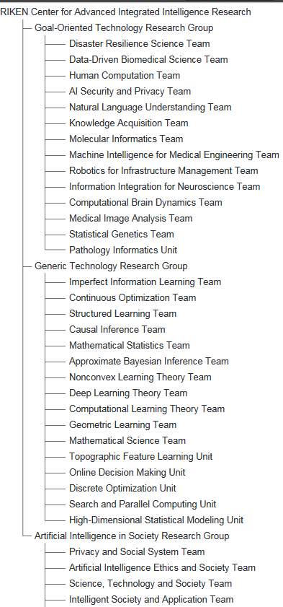Select Privacy and Social System Team
This screenshot has width=283, height=607.
pyautogui.click(x=137, y=551)
